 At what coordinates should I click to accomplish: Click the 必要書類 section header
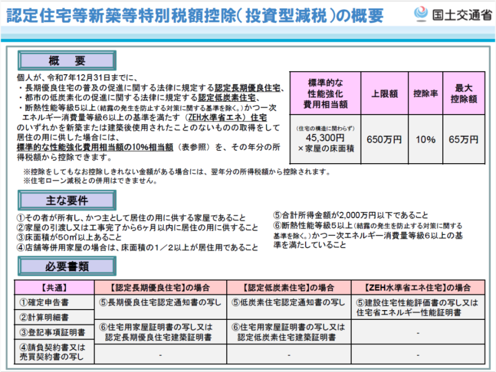[x=67, y=267]
